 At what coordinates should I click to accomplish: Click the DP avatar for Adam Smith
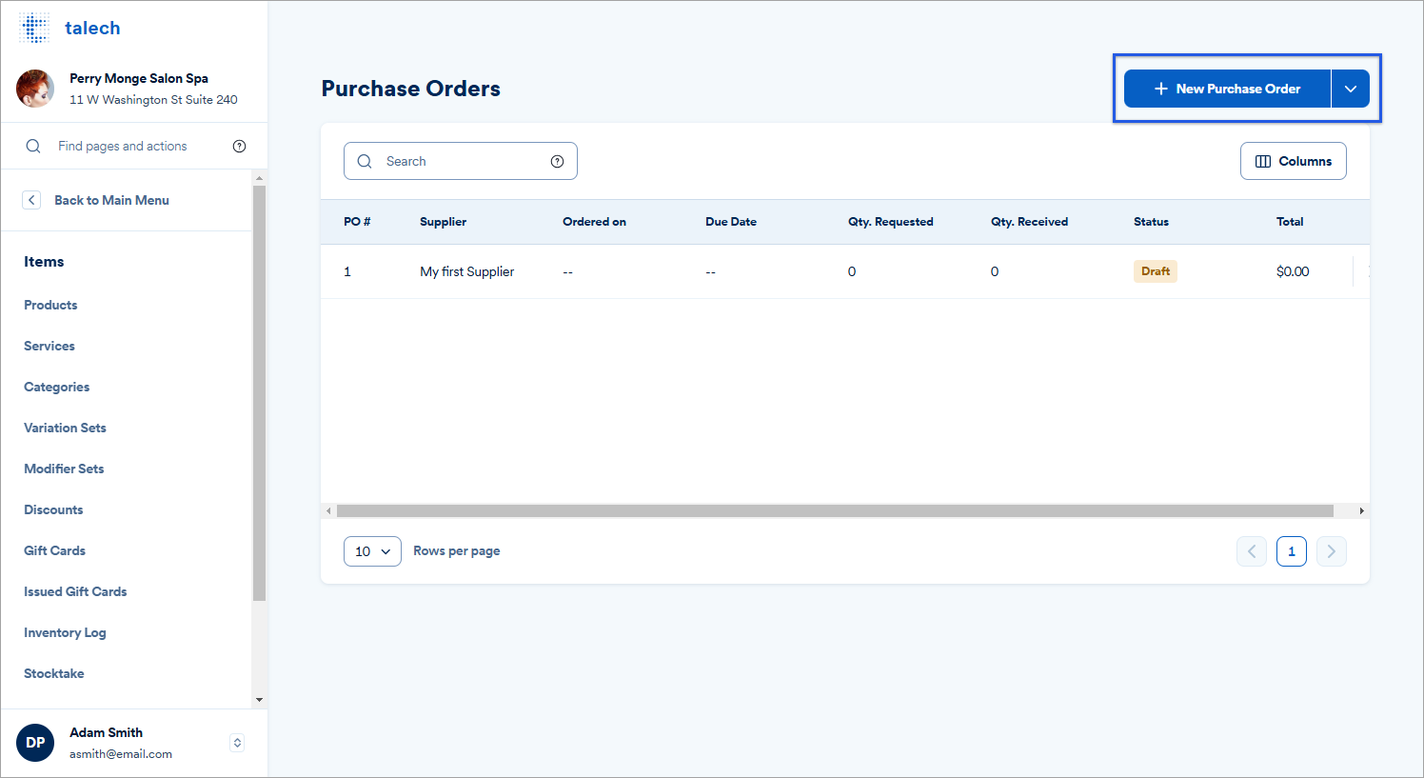tap(35, 743)
